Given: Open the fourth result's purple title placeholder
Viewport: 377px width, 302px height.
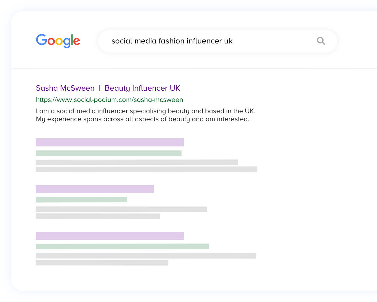Looking at the screenshot, I should [x=110, y=236].
